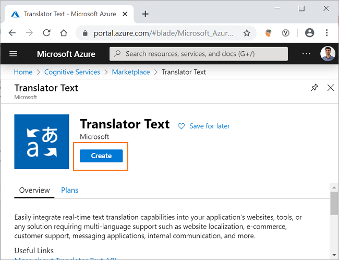Select the Overview tab
The width and height of the screenshot is (339, 260).
point(34,190)
